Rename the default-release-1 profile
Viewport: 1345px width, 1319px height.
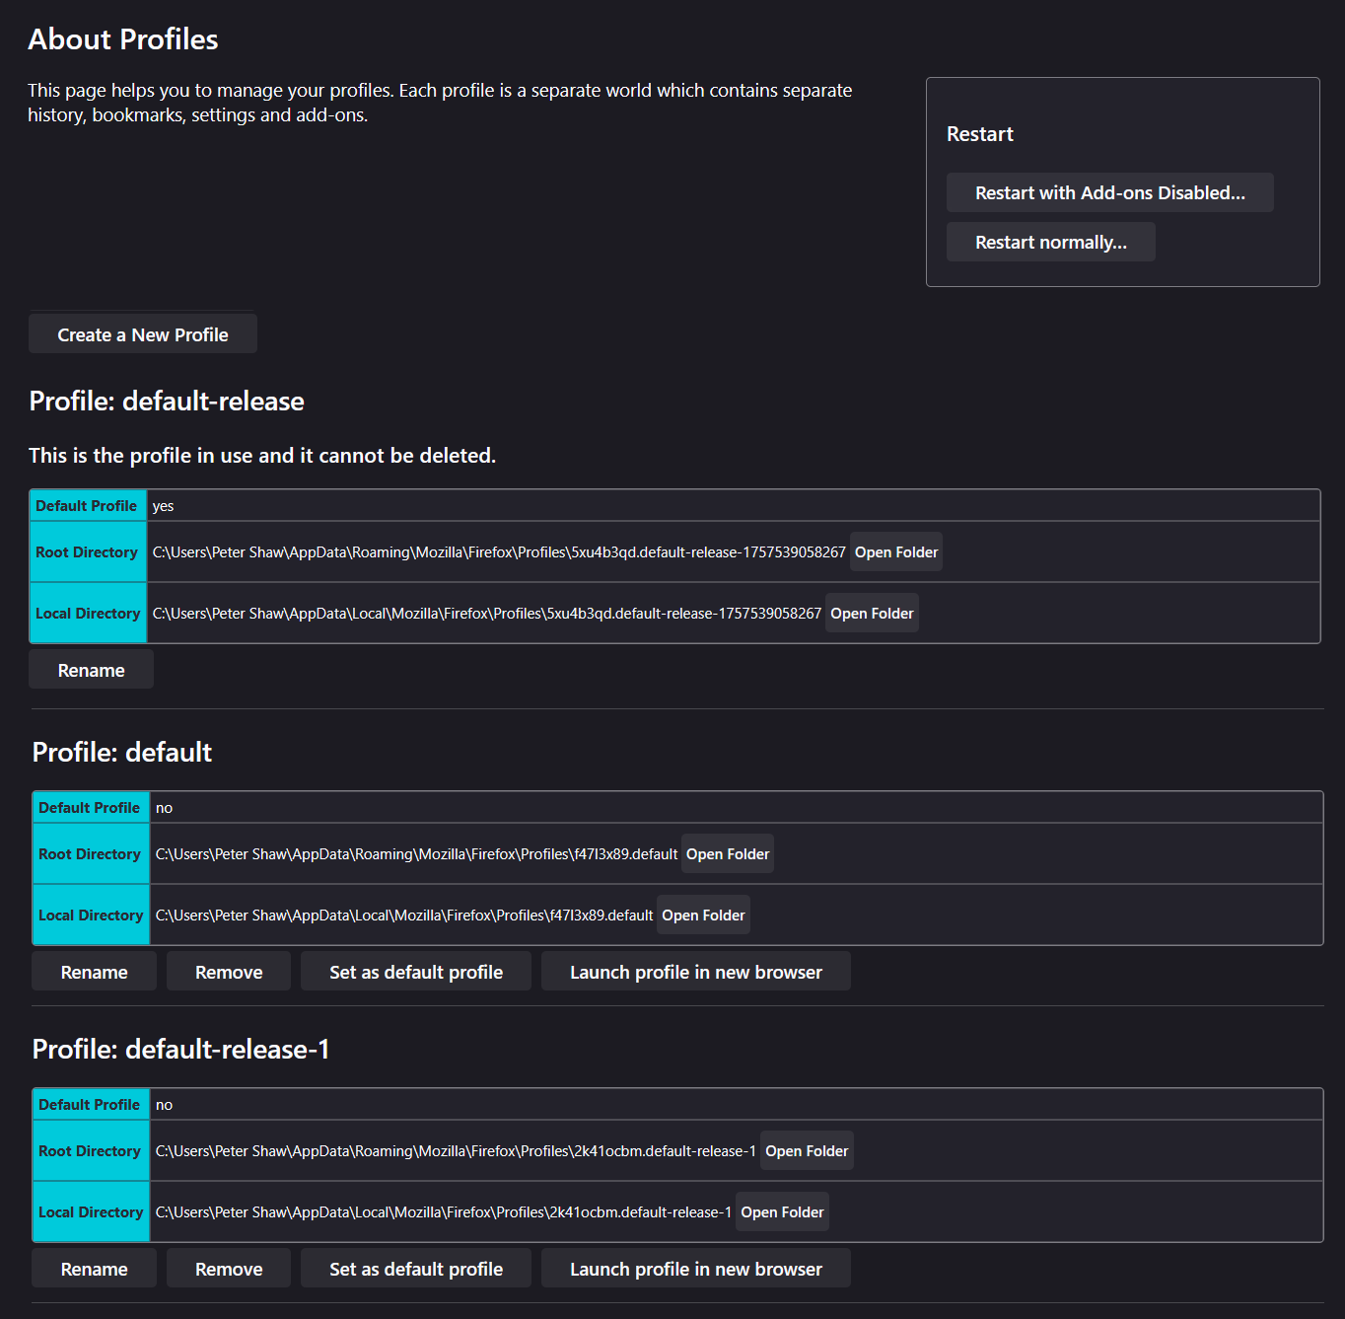[94, 1270]
